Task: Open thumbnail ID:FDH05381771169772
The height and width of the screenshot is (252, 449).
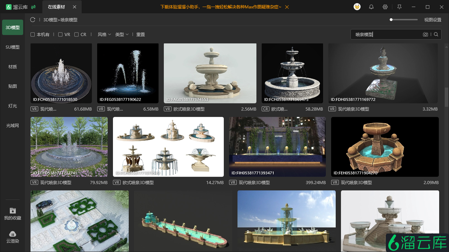Action: 383,73
